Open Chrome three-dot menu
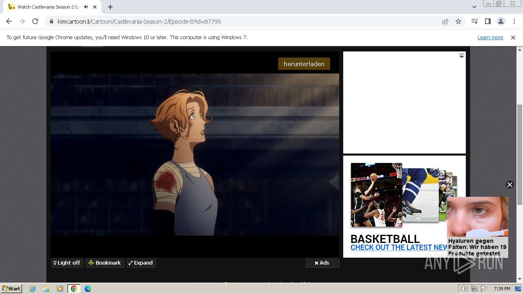 514,21
